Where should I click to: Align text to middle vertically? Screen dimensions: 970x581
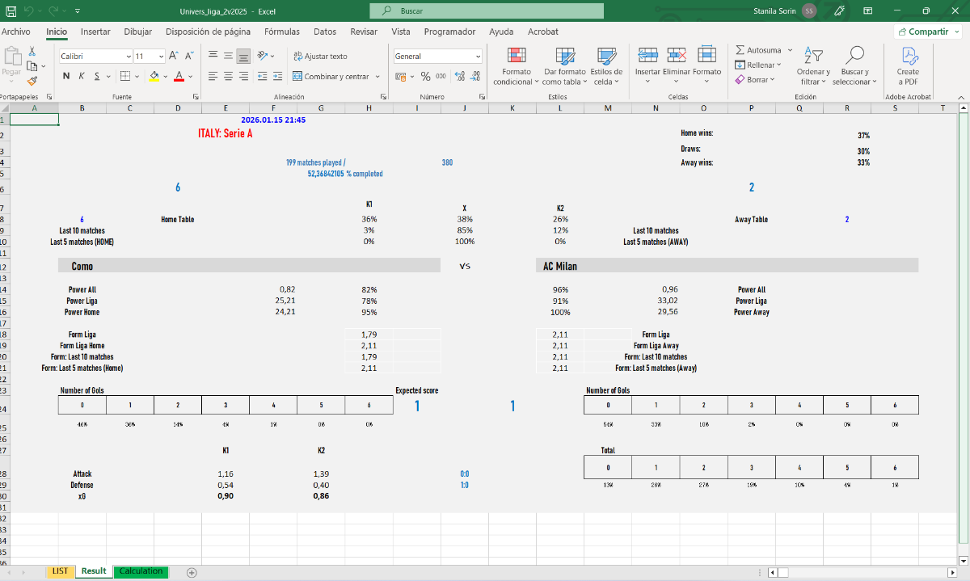pyautogui.click(x=228, y=56)
